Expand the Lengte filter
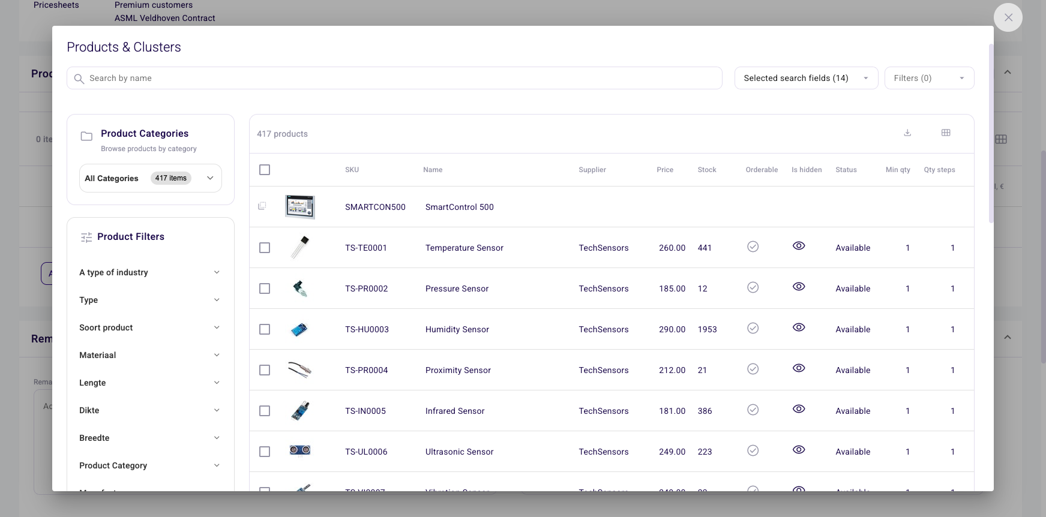 (x=150, y=383)
